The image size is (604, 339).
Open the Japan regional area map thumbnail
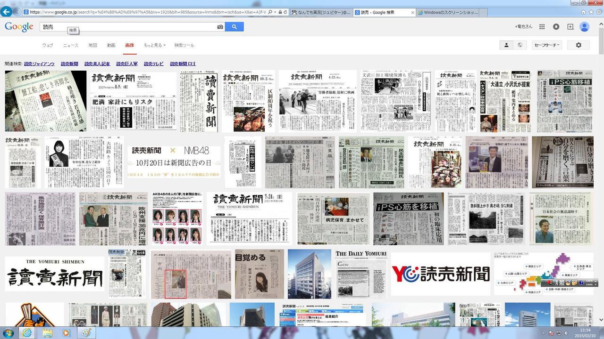pos(543,274)
